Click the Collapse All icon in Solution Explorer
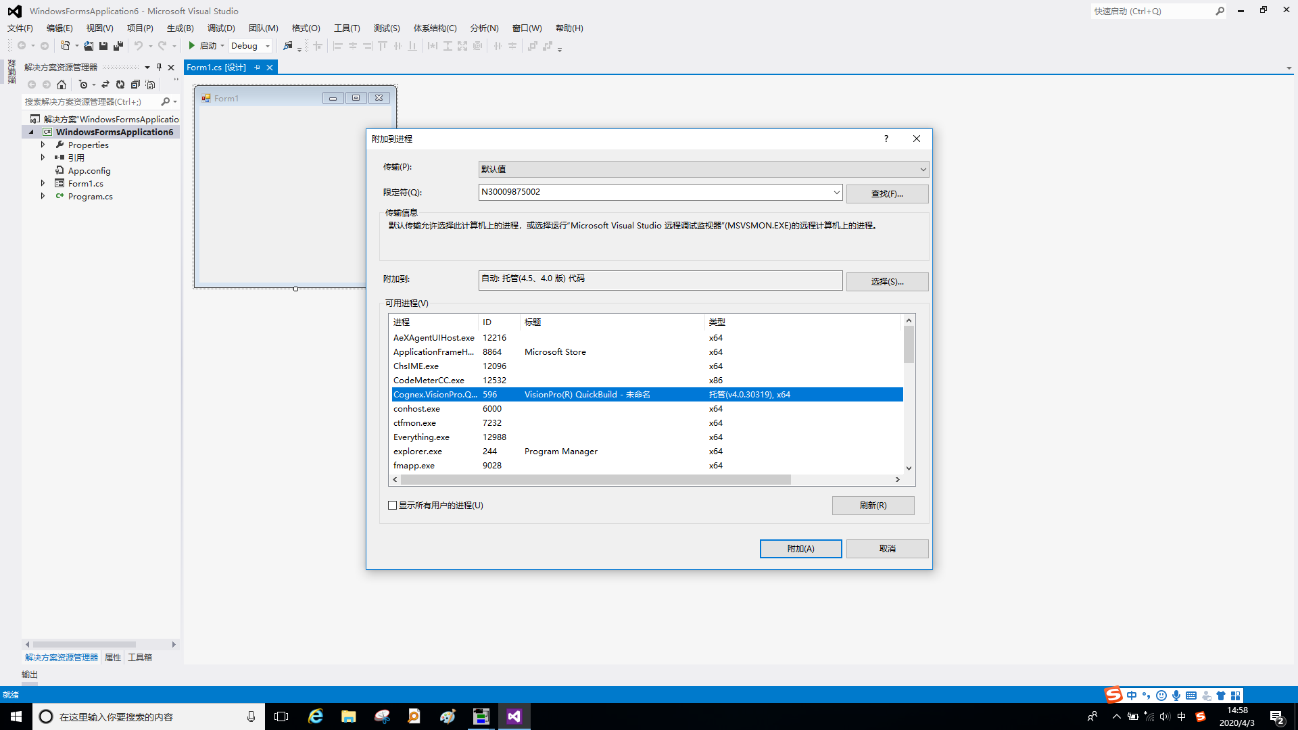Screen dimensions: 1298x730 (x=135, y=84)
